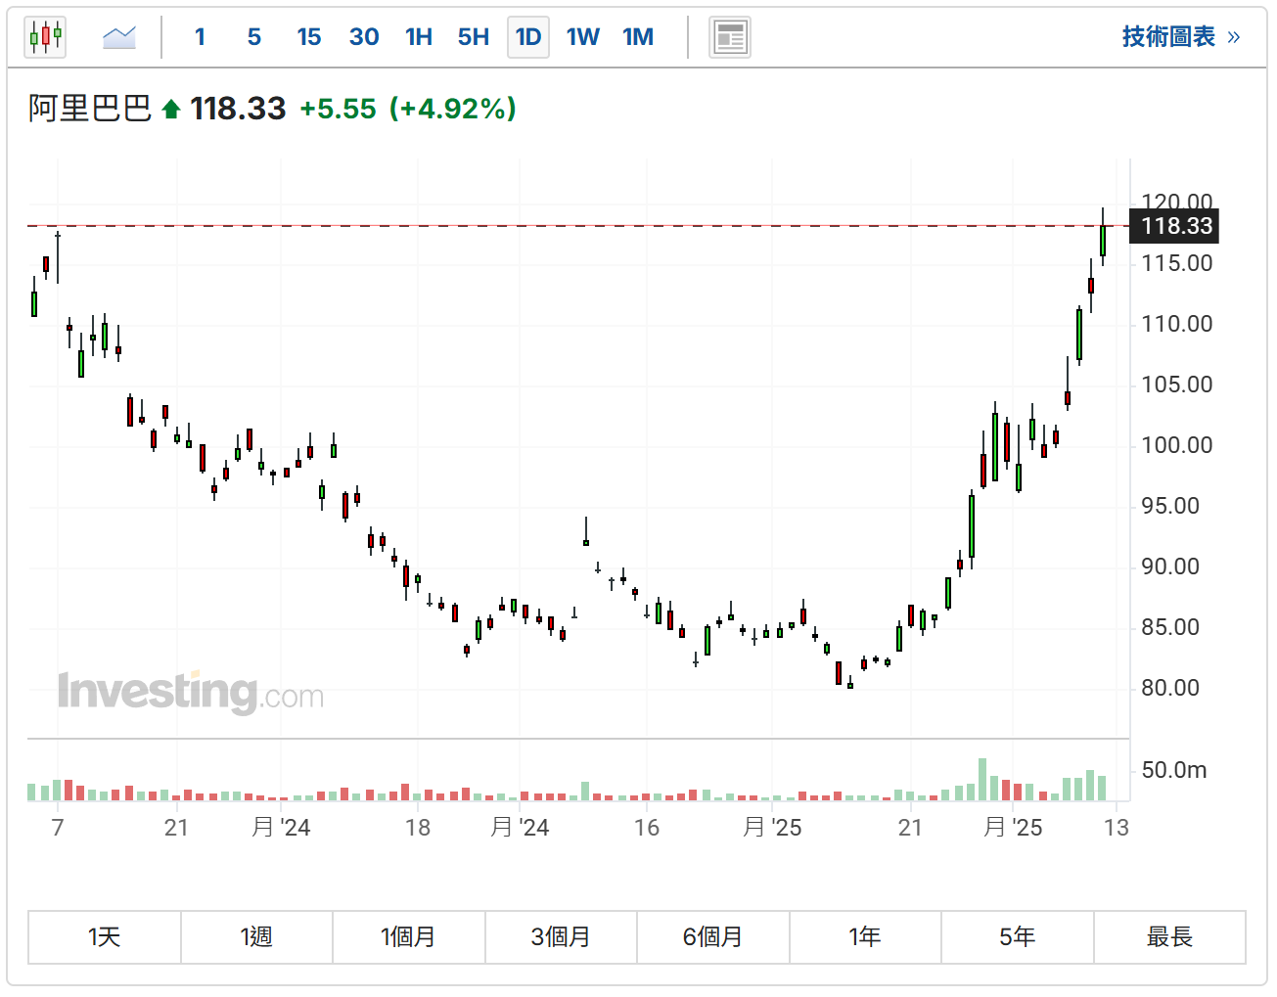This screenshot has height=997, width=1277.
Task: Select the 1D interval
Action: [x=528, y=37]
